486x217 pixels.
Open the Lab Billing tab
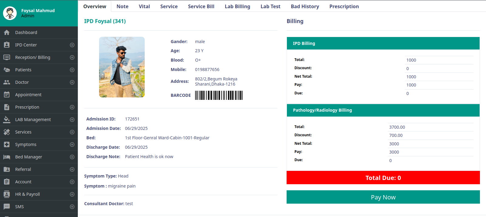pos(237,6)
